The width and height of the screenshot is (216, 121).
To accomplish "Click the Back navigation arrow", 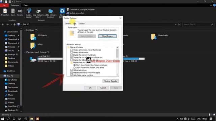I will point(3,25).
